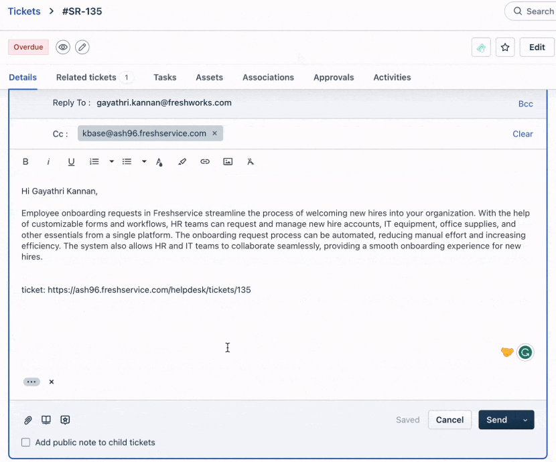
Task: Clear the Cc recipients
Action: 523,134
